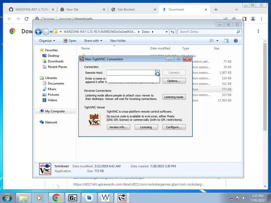Open Windows Start menu
This screenshot has width=271, height=203.
pyautogui.click(x=7, y=198)
